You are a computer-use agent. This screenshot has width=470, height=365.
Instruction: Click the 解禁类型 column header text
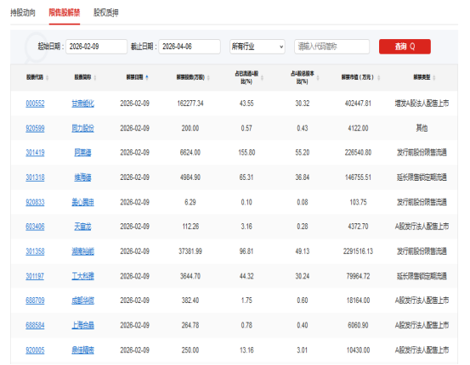pyautogui.click(x=422, y=77)
